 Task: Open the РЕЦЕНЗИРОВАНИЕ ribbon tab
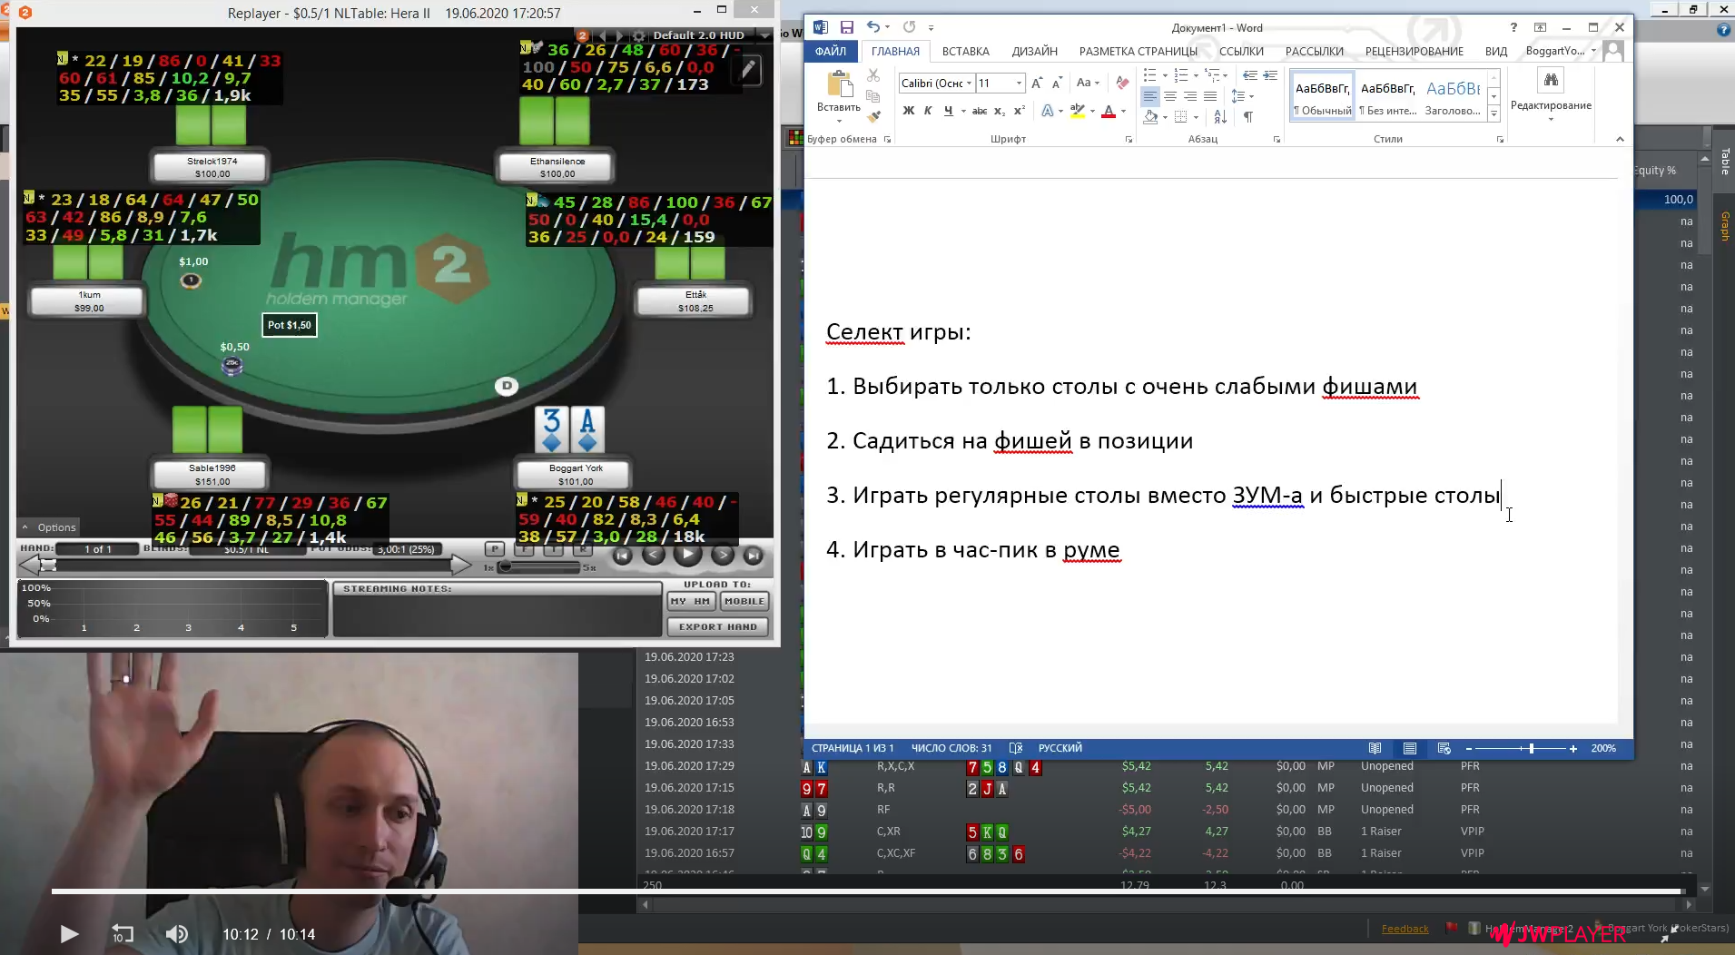click(1414, 51)
